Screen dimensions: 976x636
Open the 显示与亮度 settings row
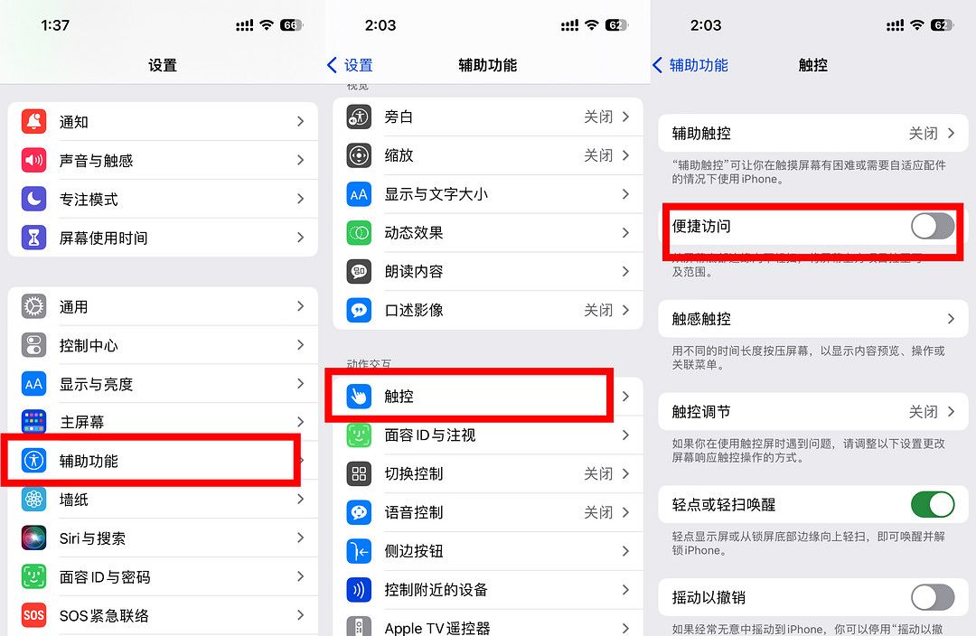[163, 383]
